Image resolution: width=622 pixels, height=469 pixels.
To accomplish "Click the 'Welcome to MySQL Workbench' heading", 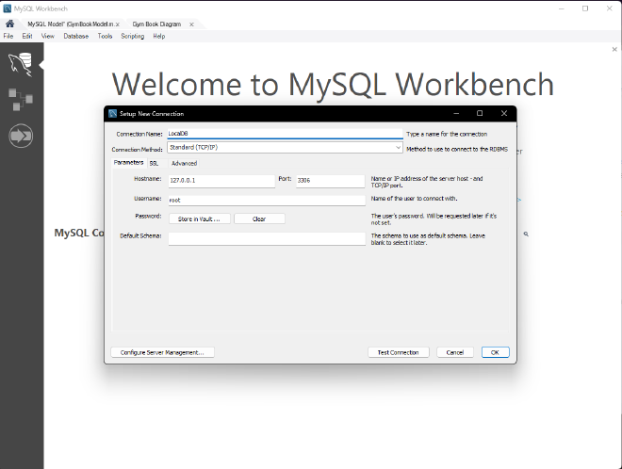I will coord(333,85).
